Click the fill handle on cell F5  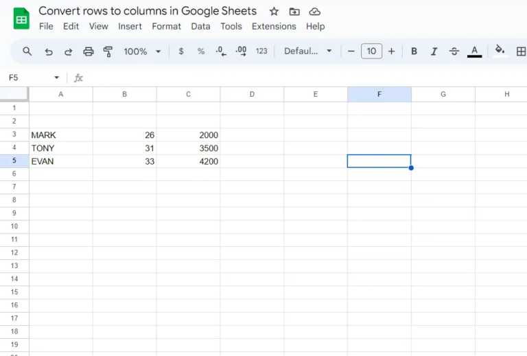[x=411, y=167]
